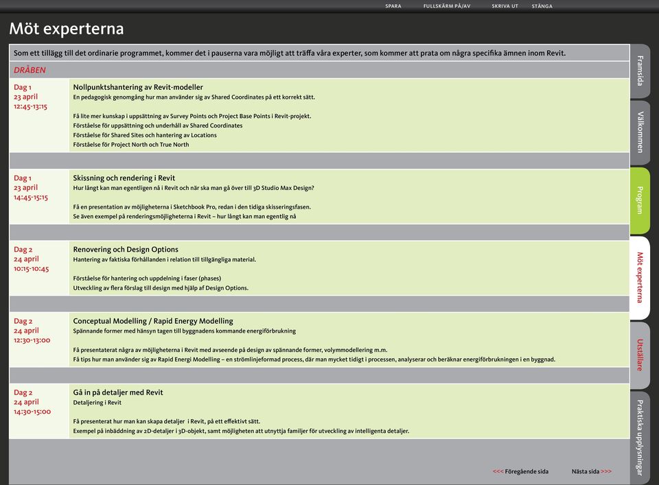Screen dimensions: 659x485
Task: Click 'Förståelse för Project North och True North'
Action: (x=131, y=145)
